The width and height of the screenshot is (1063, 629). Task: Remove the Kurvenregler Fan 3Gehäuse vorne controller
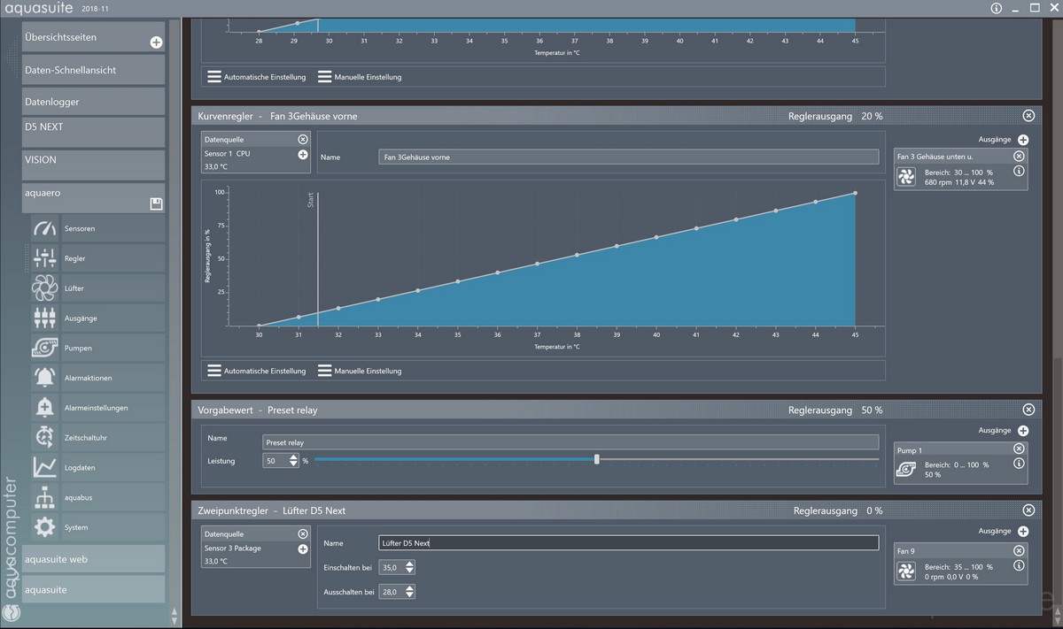tap(1028, 116)
